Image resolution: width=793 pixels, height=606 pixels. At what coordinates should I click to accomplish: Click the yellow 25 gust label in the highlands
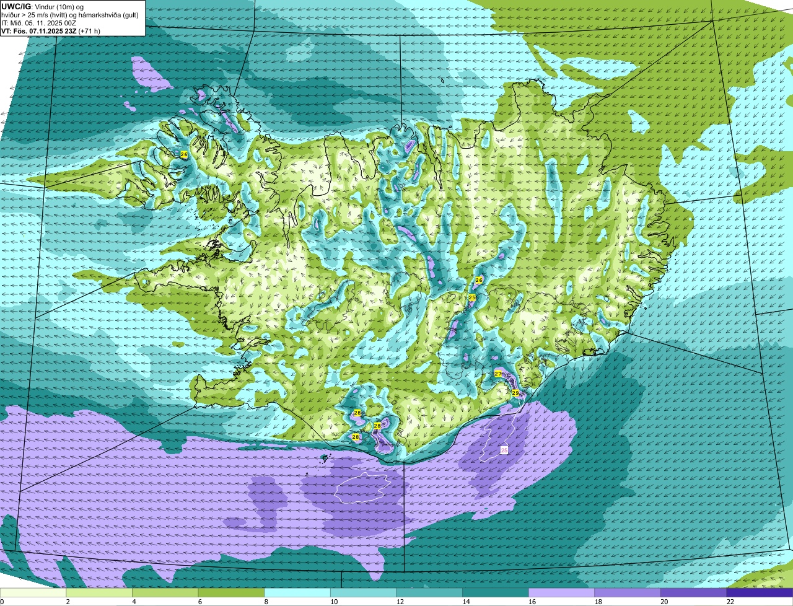pos(472,298)
